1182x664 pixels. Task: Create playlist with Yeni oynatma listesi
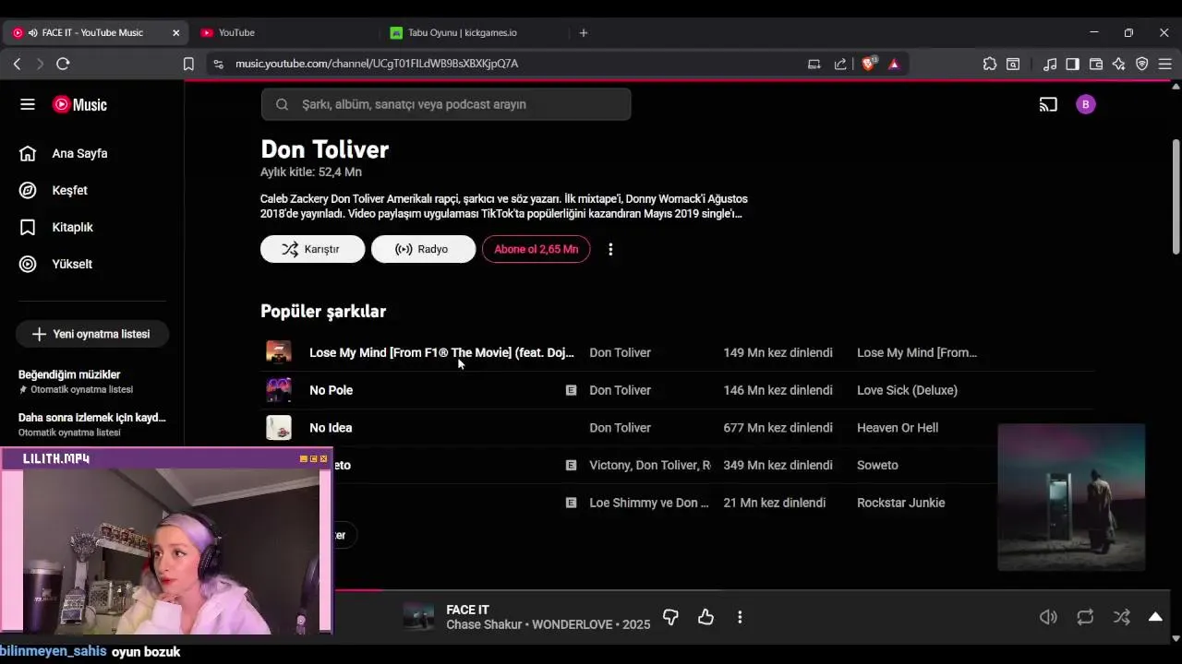point(91,334)
